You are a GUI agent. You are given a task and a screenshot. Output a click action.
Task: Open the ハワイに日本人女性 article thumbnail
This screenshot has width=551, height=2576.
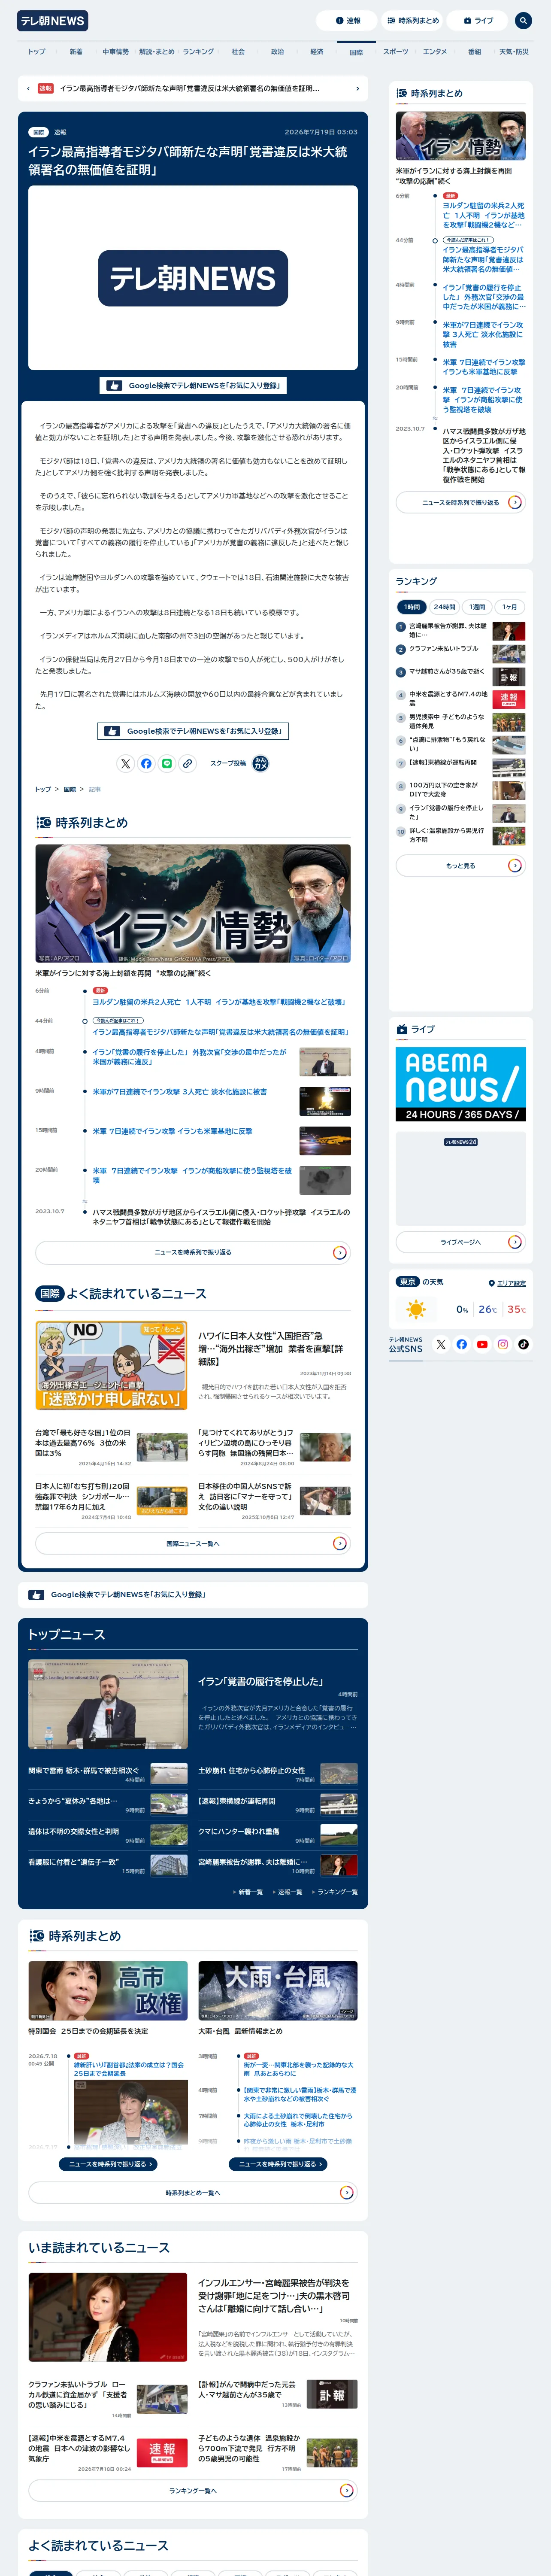[112, 1366]
